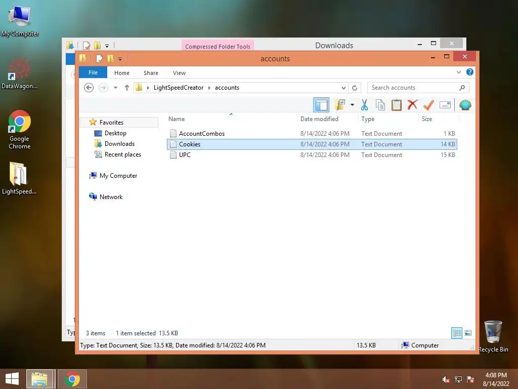Click Chrome in the taskbar

coord(72,379)
